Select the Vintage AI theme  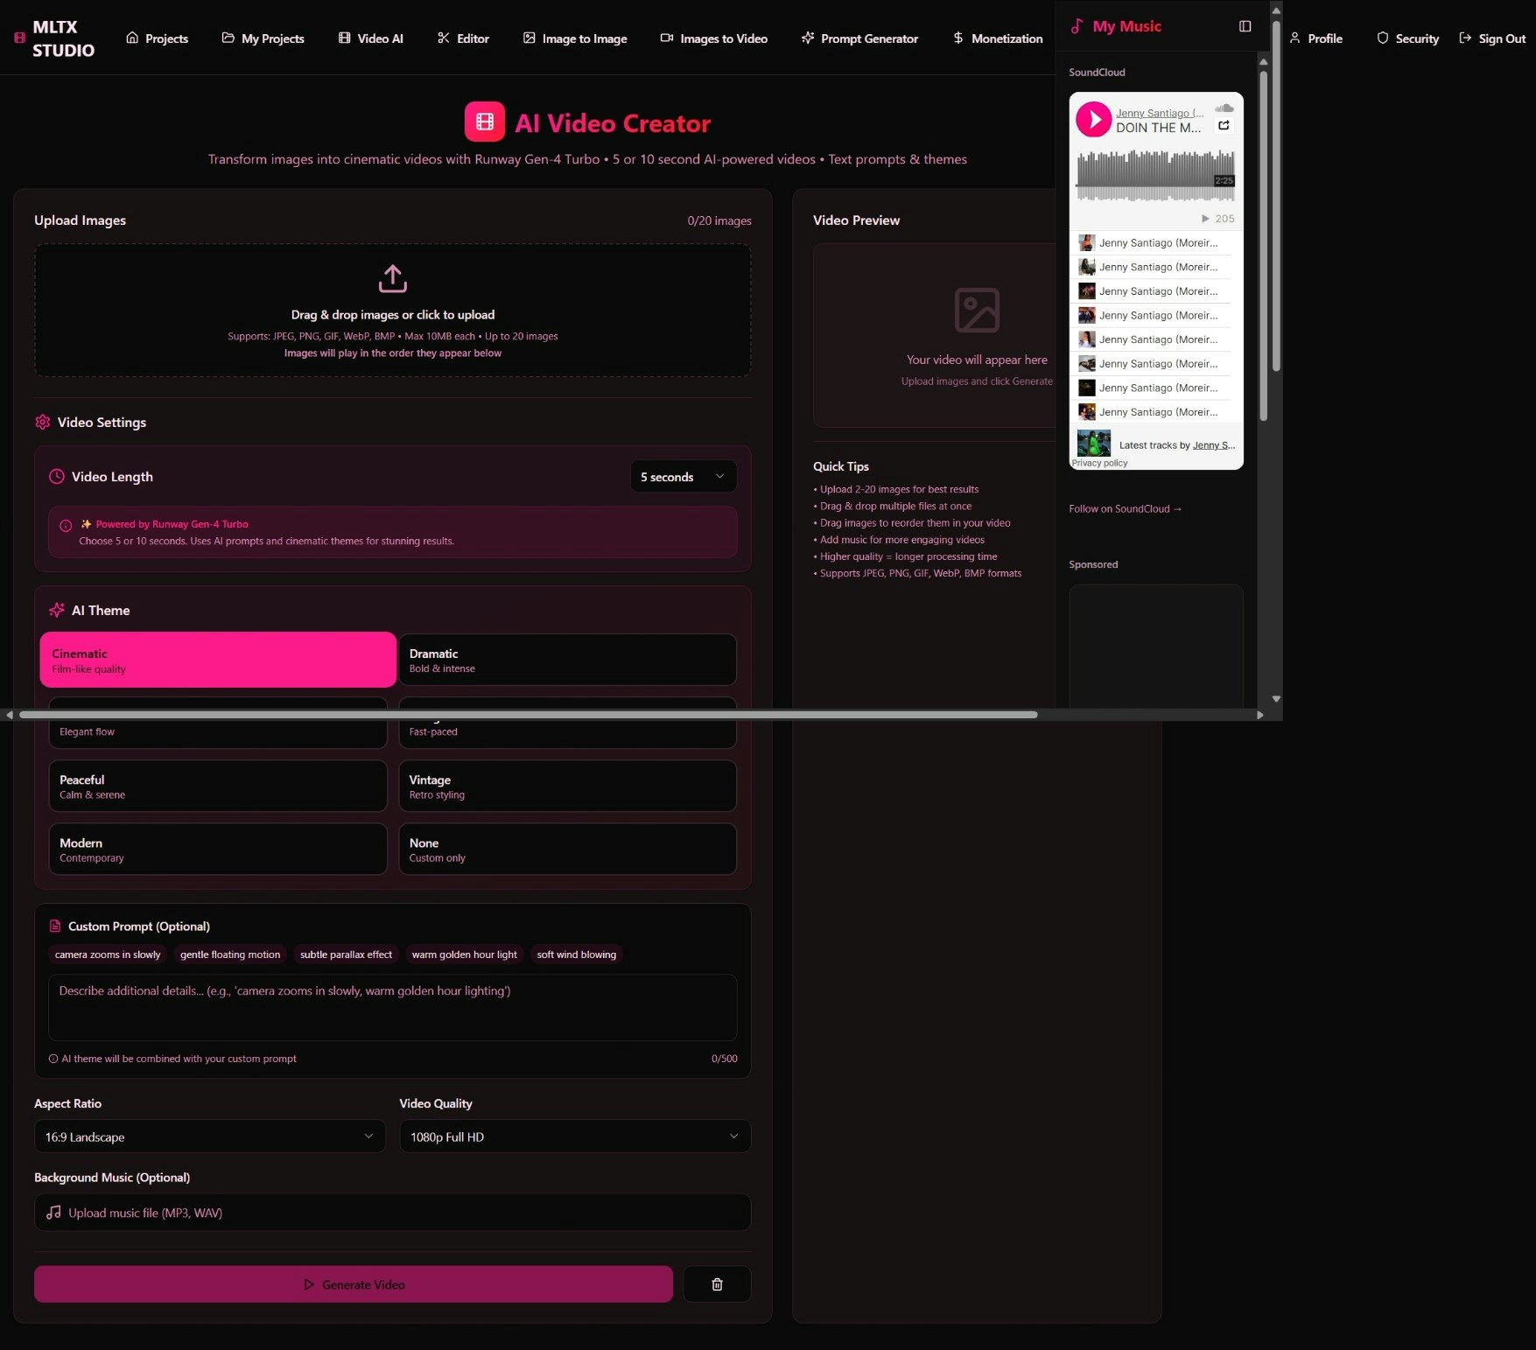click(x=567, y=786)
